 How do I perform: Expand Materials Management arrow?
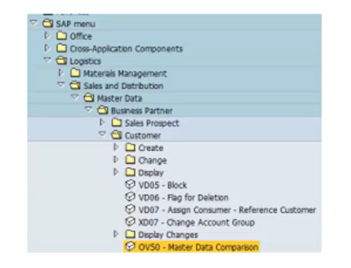pyautogui.click(x=61, y=73)
